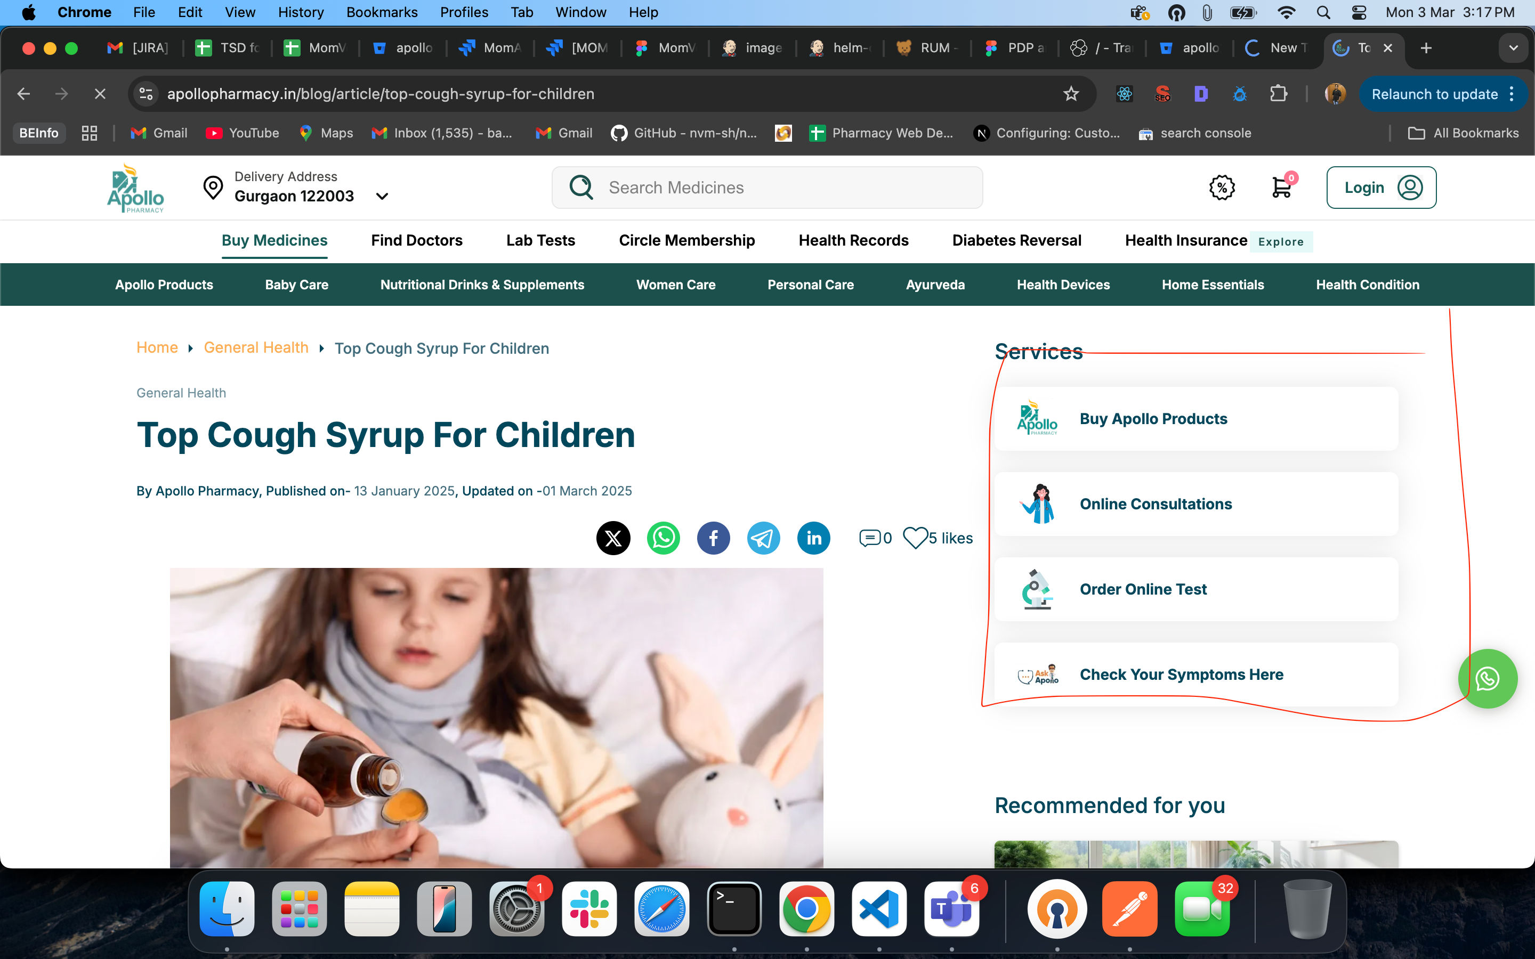Image resolution: width=1535 pixels, height=959 pixels.
Task: Share article on X (Twitter)
Action: click(613, 538)
